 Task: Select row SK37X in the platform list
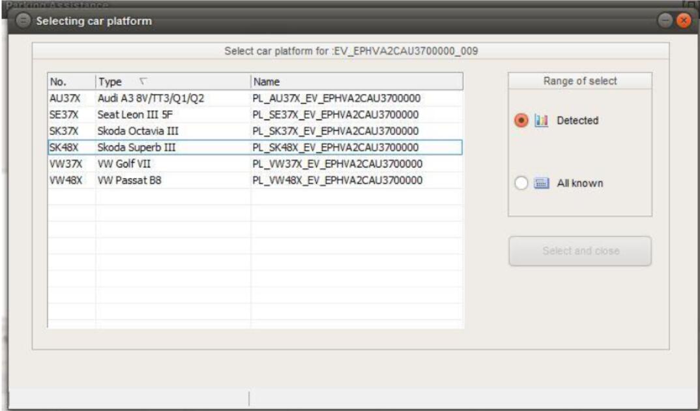[x=255, y=131]
